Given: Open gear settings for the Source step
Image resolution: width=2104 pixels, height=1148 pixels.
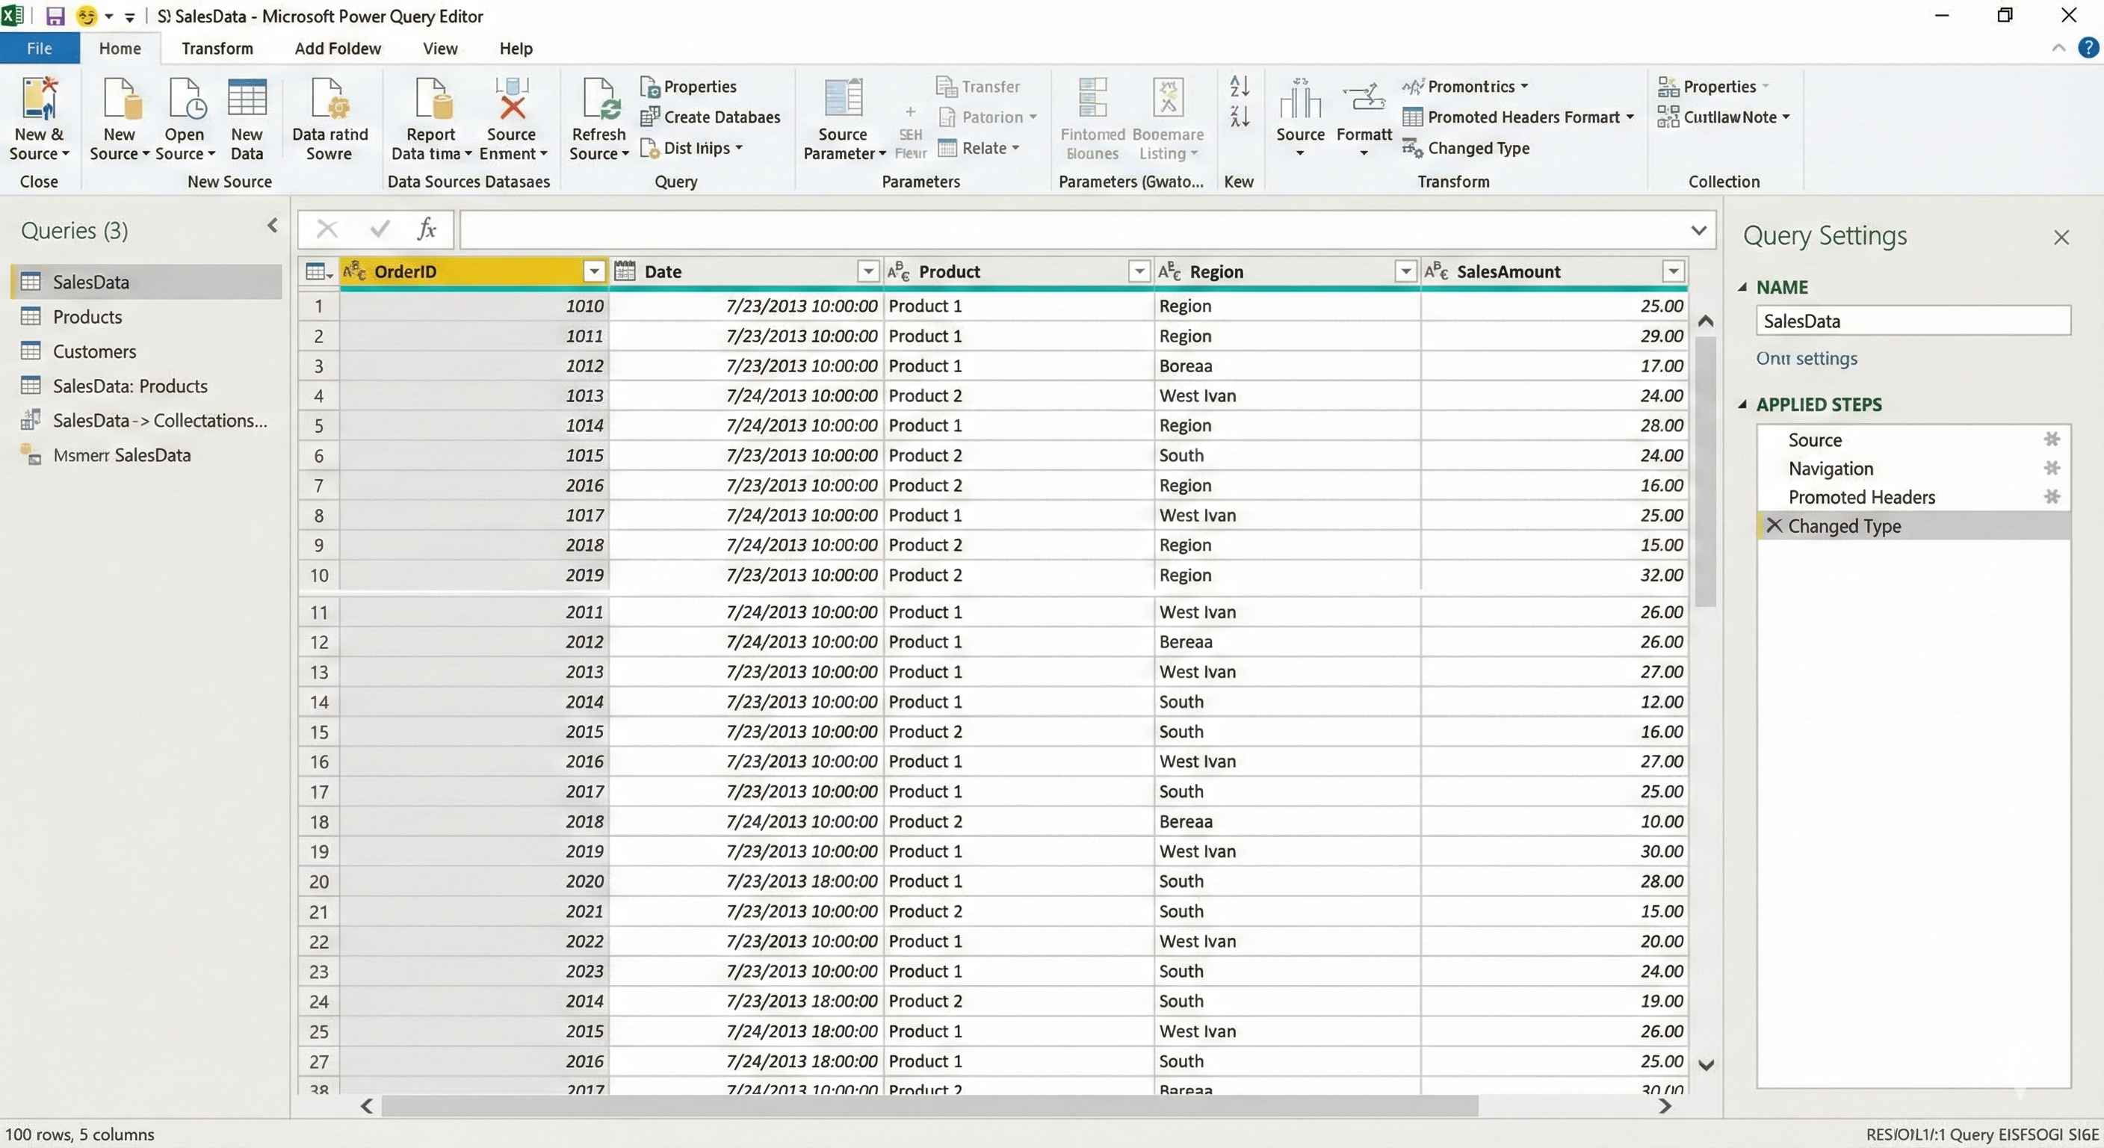Looking at the screenshot, I should pos(2052,439).
